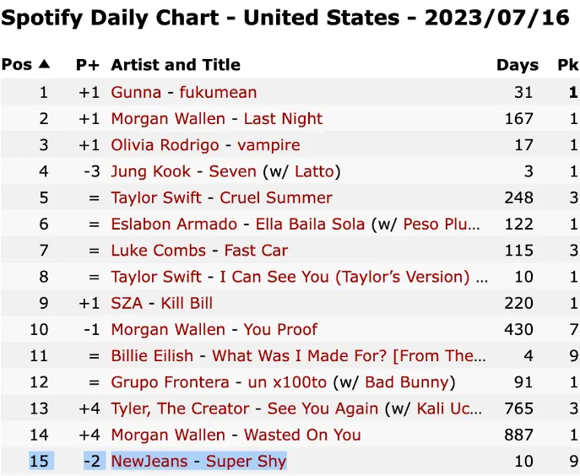Open the Billie Eilish artist link

[152, 355]
